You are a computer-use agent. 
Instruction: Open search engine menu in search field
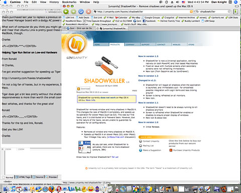[197, 12]
